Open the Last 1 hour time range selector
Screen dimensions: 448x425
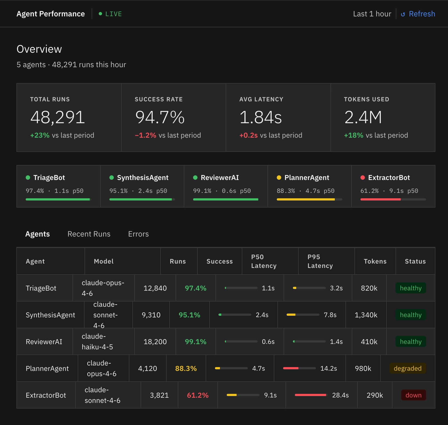click(x=372, y=14)
